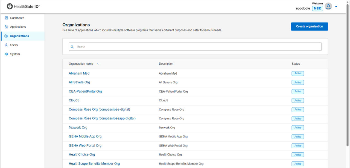Open Abraham Med organization link
Screen dimensions: 350x168
coord(79,73)
